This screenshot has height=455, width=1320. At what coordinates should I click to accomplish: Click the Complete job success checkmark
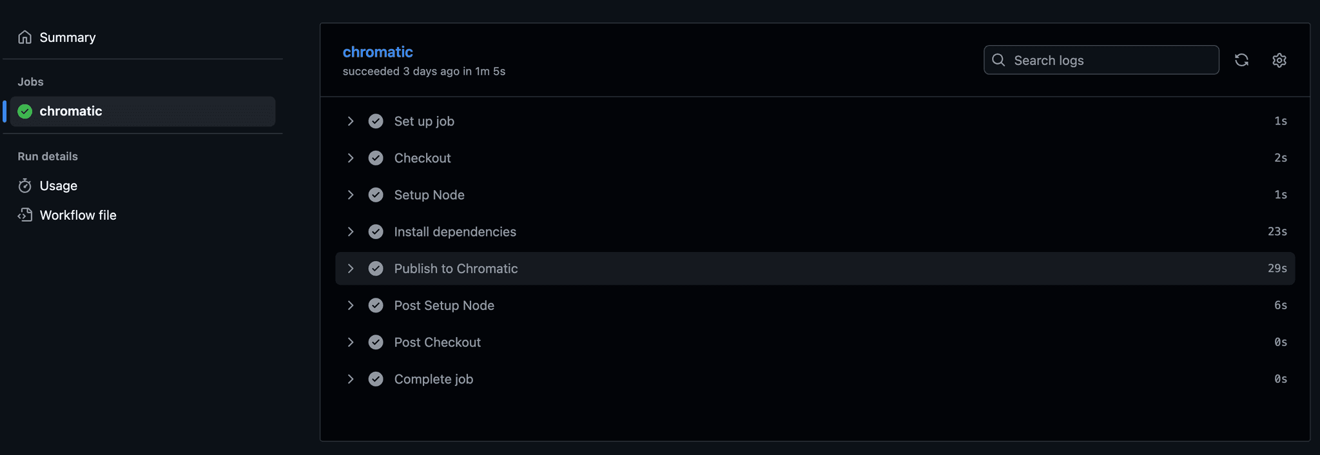[376, 379]
